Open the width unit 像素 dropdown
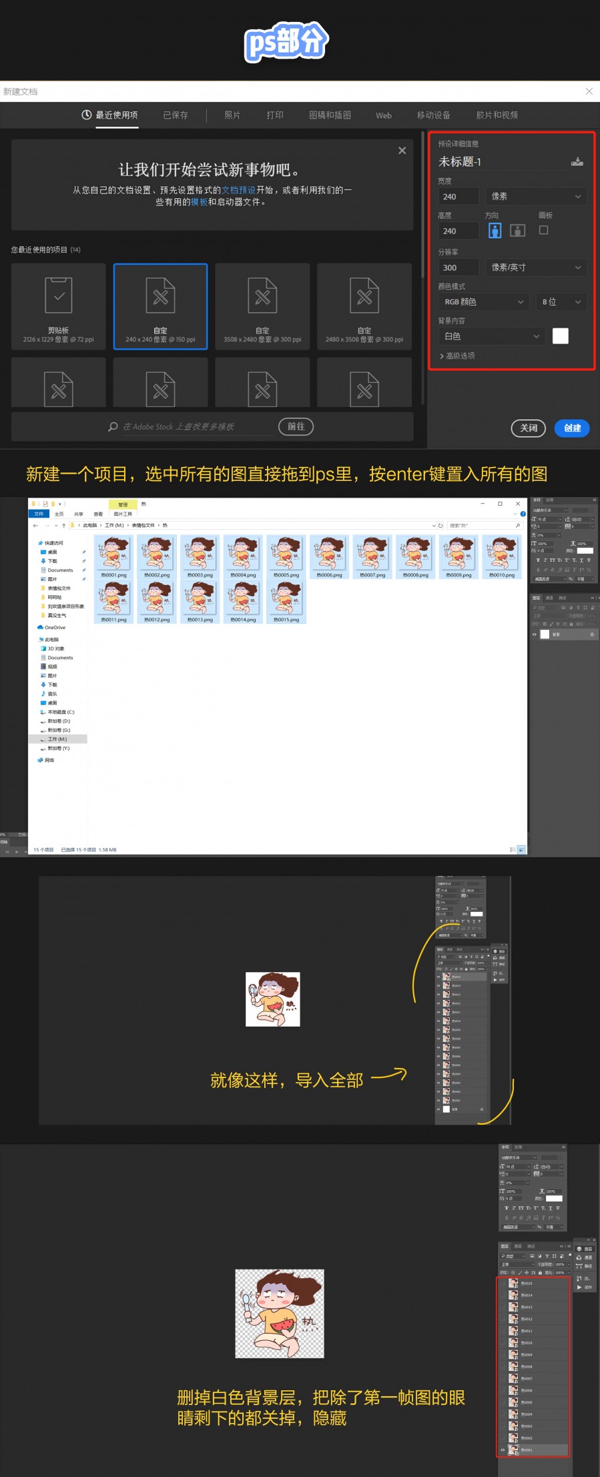 point(536,196)
